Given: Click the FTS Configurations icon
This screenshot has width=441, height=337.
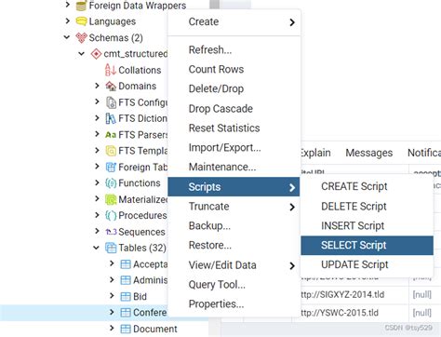Looking at the screenshot, I should point(111,102).
